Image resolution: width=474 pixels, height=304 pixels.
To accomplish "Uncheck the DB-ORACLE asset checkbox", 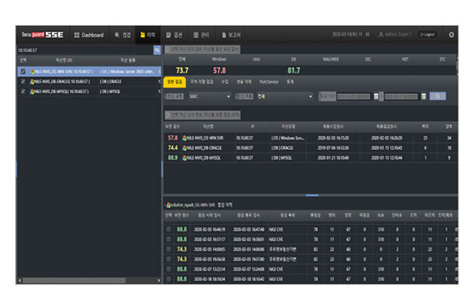I will pos(23,82).
